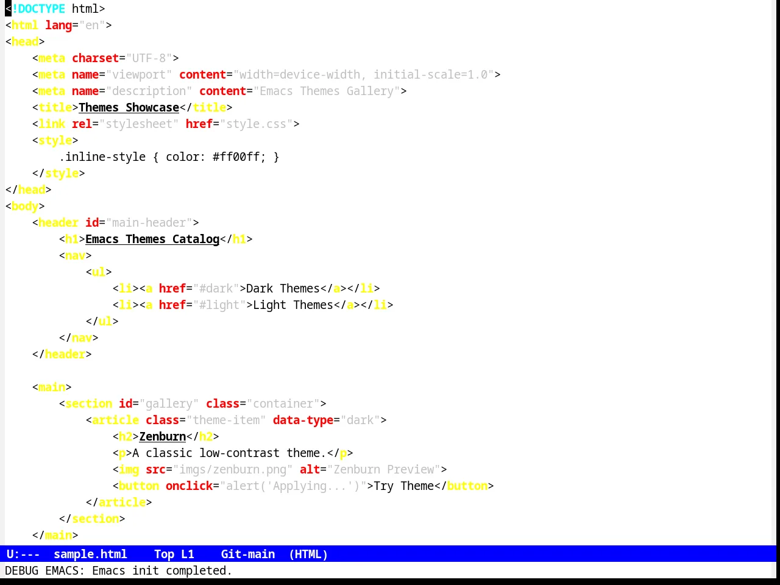Click the "stylesheet" rel value
The width and height of the screenshot is (780, 585).
[139, 124]
